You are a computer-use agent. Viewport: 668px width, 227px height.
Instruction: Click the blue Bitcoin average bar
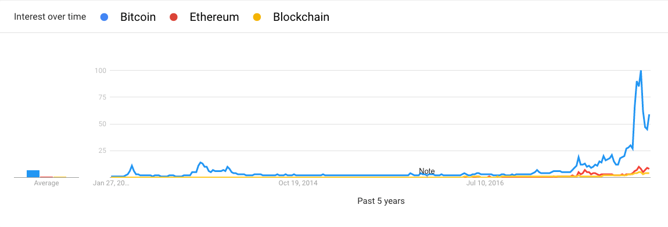tap(33, 174)
